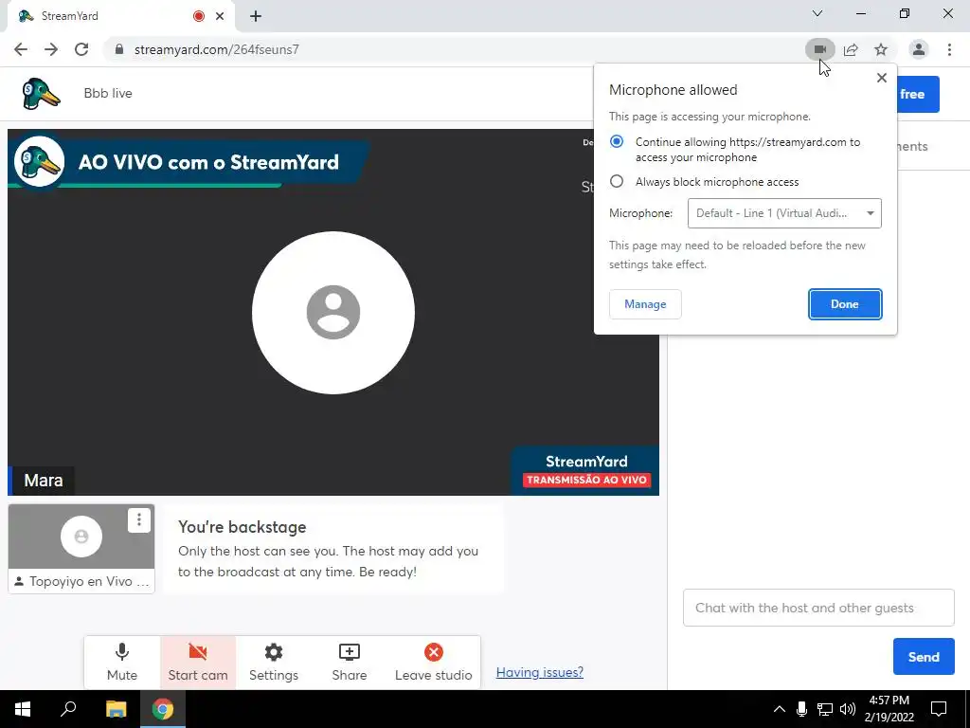Go forward to next page

click(51, 49)
